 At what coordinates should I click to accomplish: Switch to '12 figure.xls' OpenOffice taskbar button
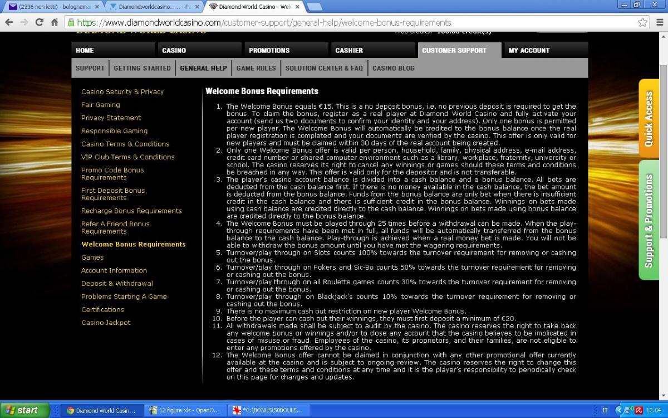click(185, 411)
